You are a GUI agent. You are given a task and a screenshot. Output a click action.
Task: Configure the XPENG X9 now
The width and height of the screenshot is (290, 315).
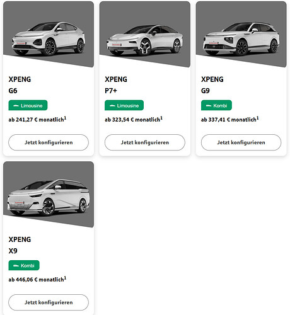tap(49, 302)
